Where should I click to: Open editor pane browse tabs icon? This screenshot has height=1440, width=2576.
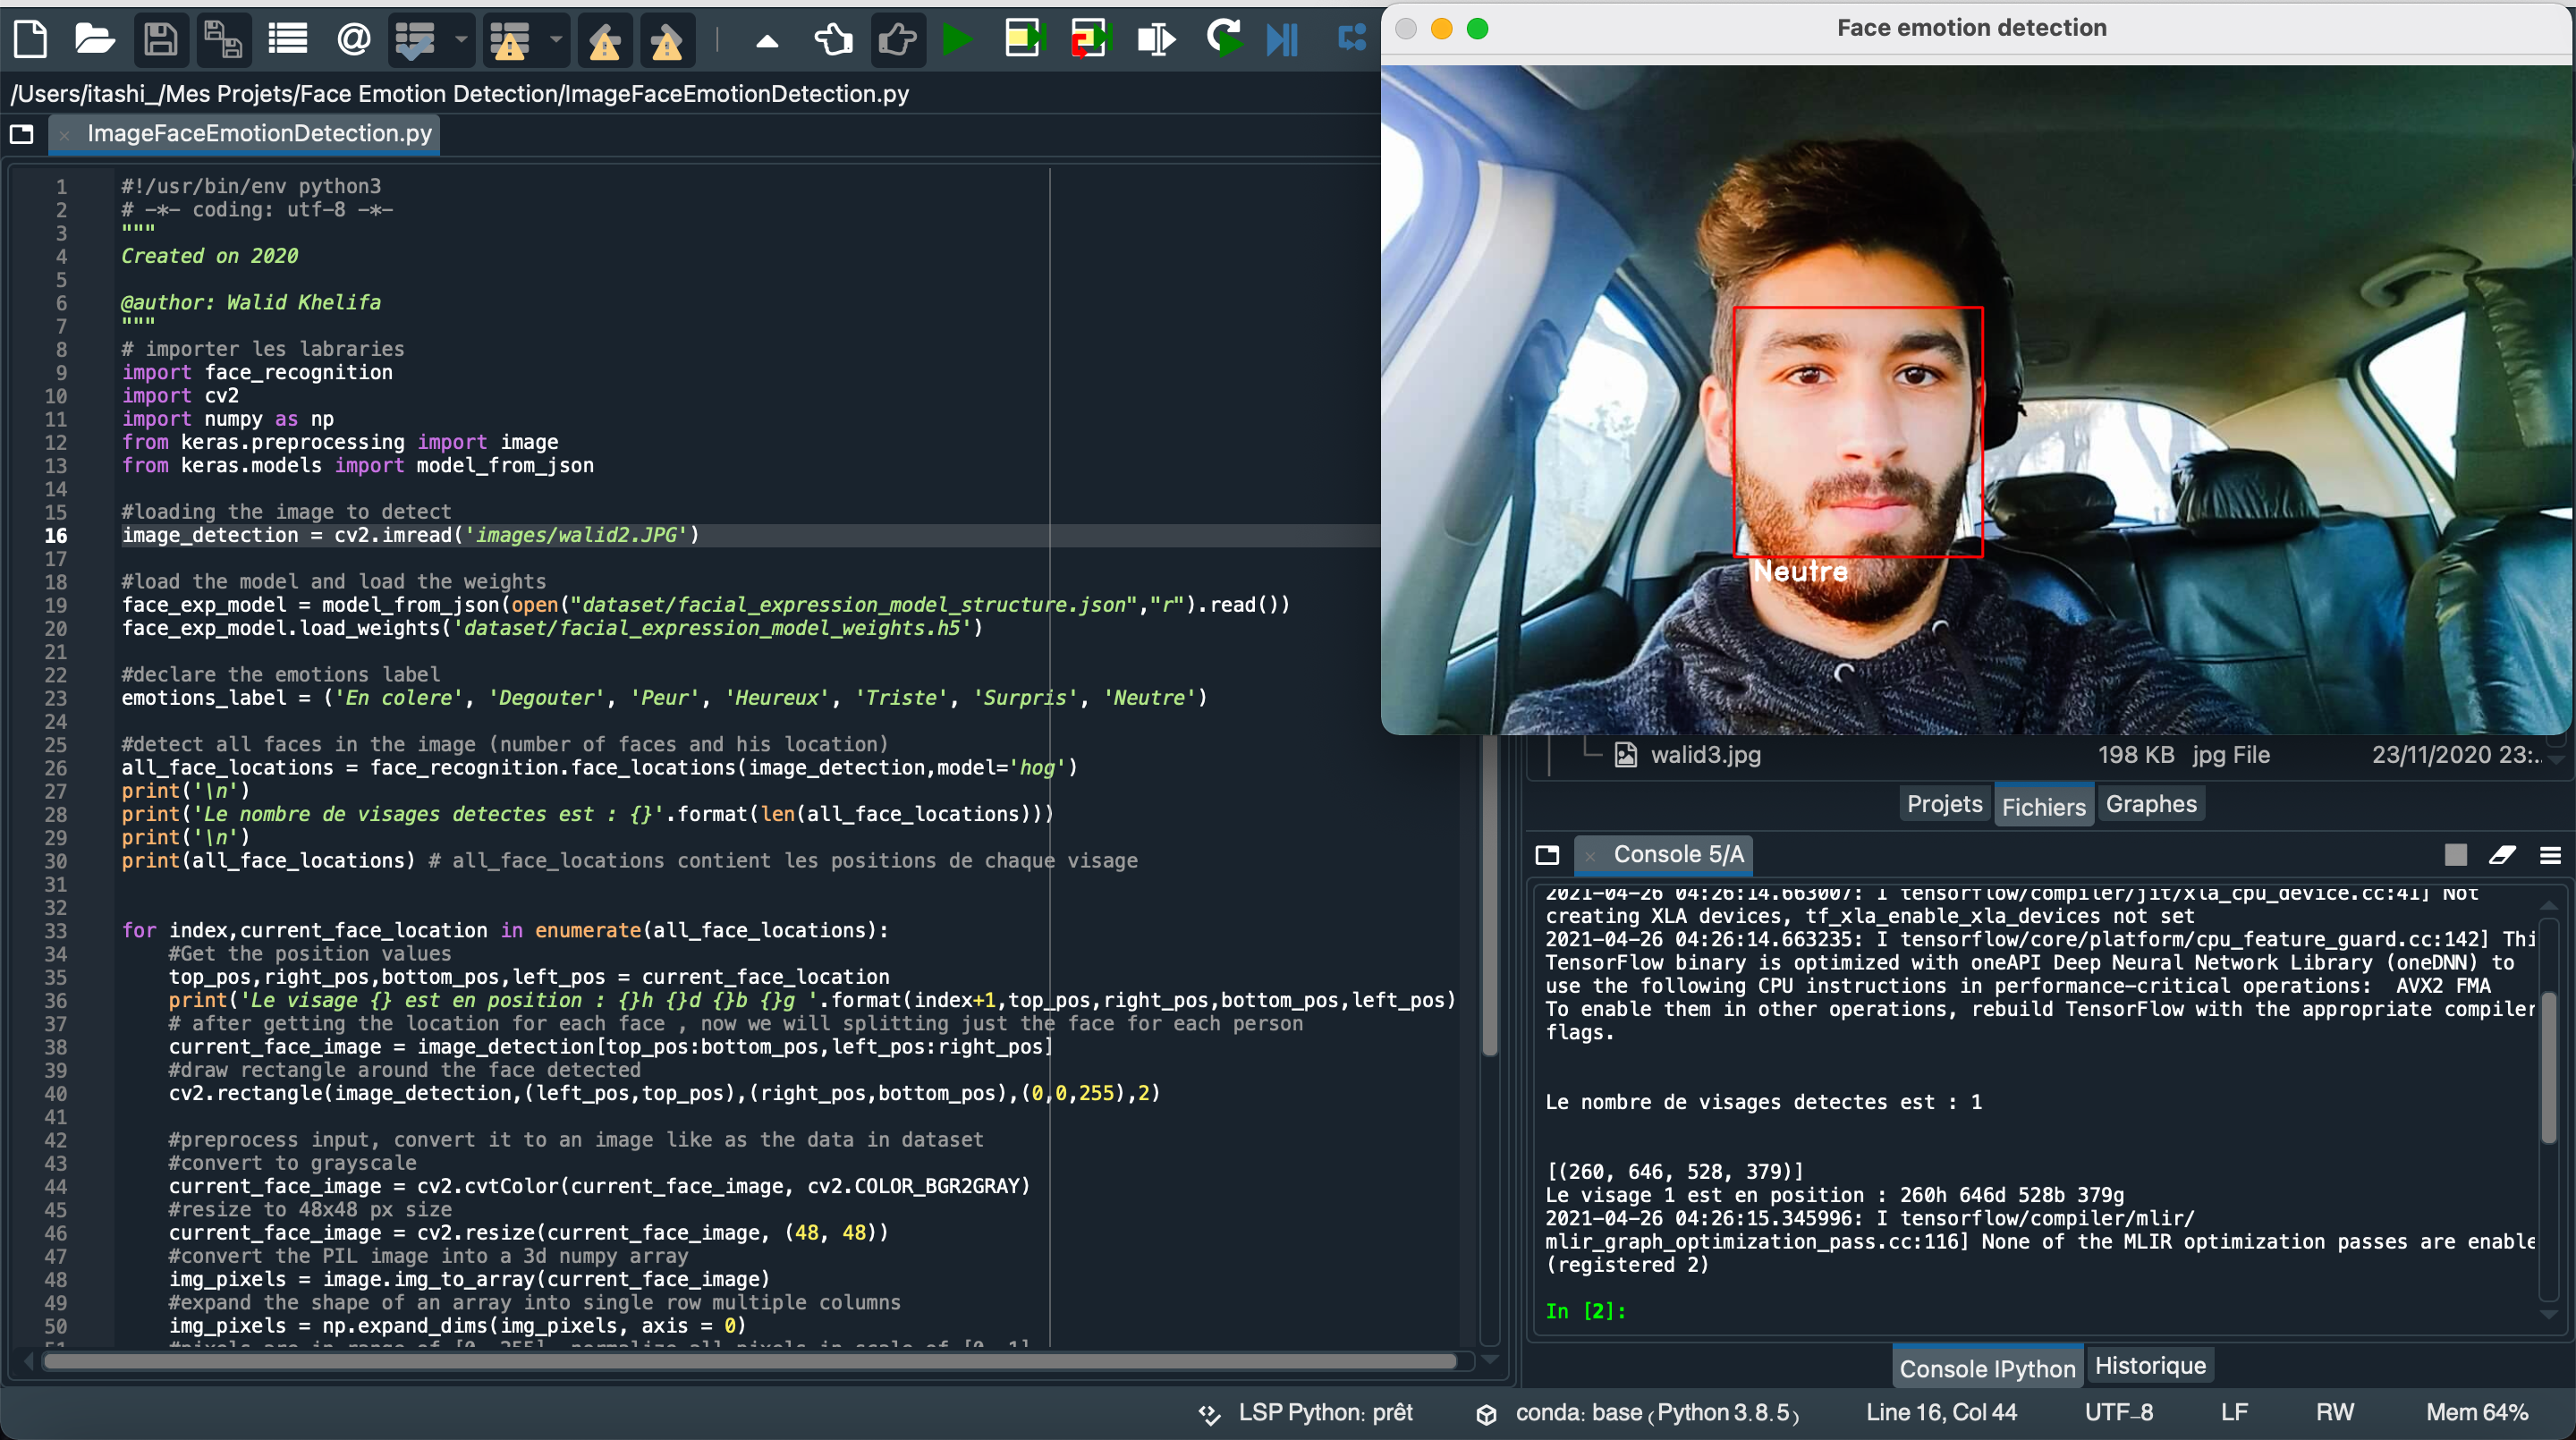click(x=22, y=134)
